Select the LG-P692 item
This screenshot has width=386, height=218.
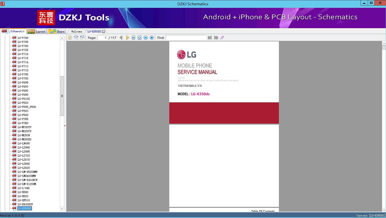tap(23, 91)
